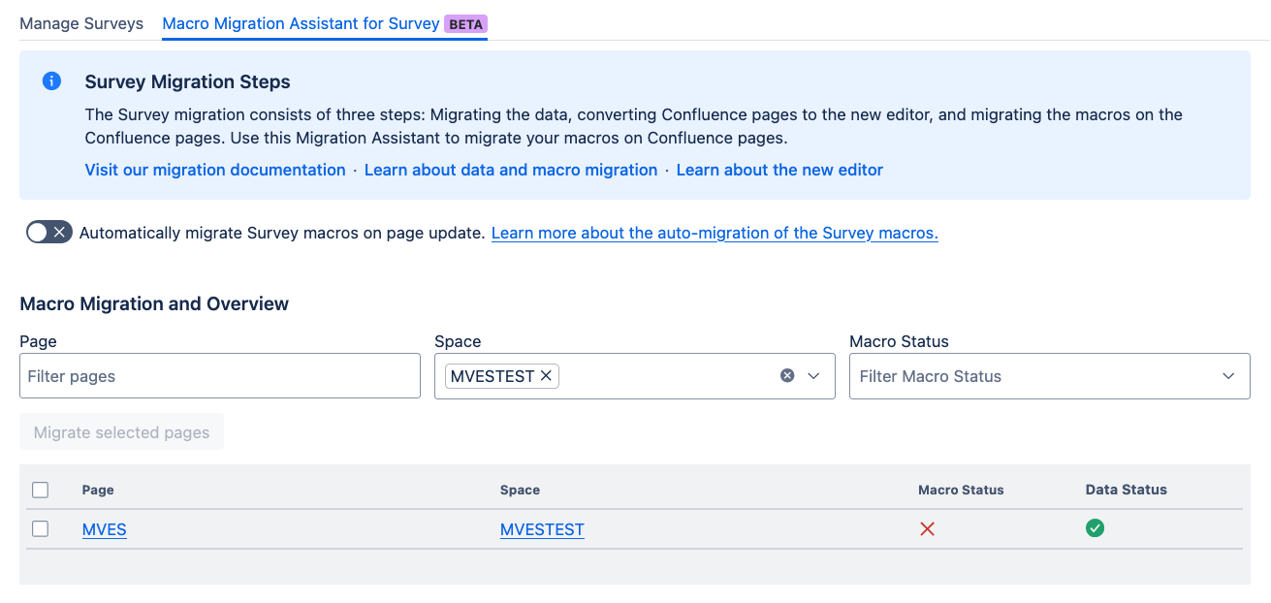The height and width of the screenshot is (603, 1271).
Task: Remove the MVESTEST tag from Space filter
Action: (547, 376)
